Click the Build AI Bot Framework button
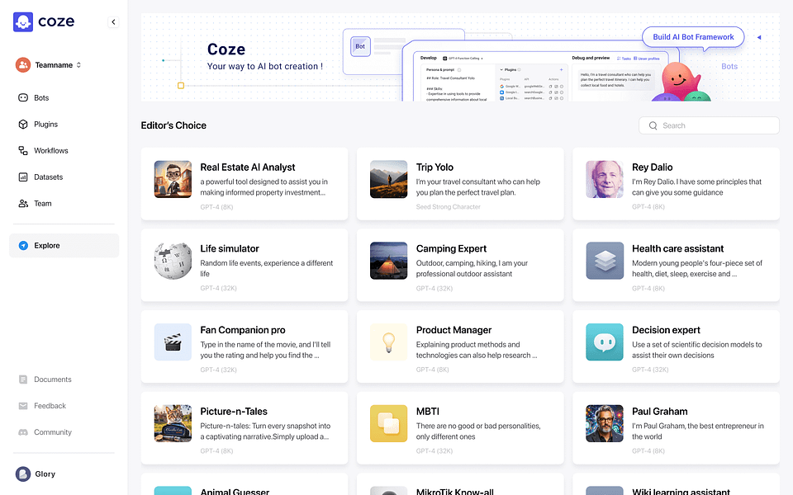793x495 pixels. [x=693, y=36]
